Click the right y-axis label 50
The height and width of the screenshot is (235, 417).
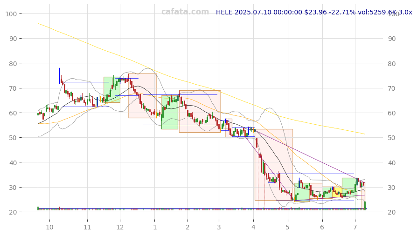pyautogui.click(x=392, y=138)
